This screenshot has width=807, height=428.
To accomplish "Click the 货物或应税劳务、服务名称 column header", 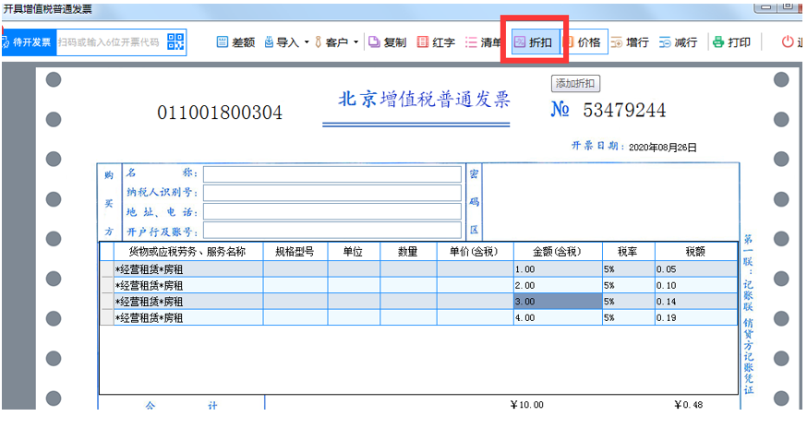I will (x=188, y=252).
